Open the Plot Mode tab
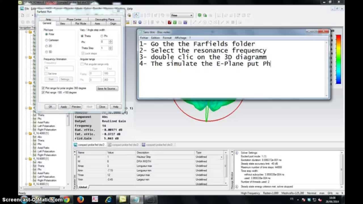The height and width of the screenshot is (204, 363). tap(81, 24)
